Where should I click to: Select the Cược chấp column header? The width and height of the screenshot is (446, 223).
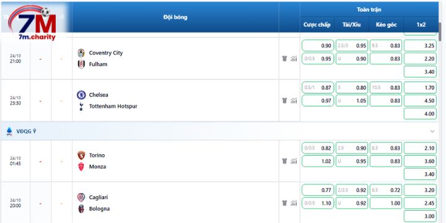(317, 25)
